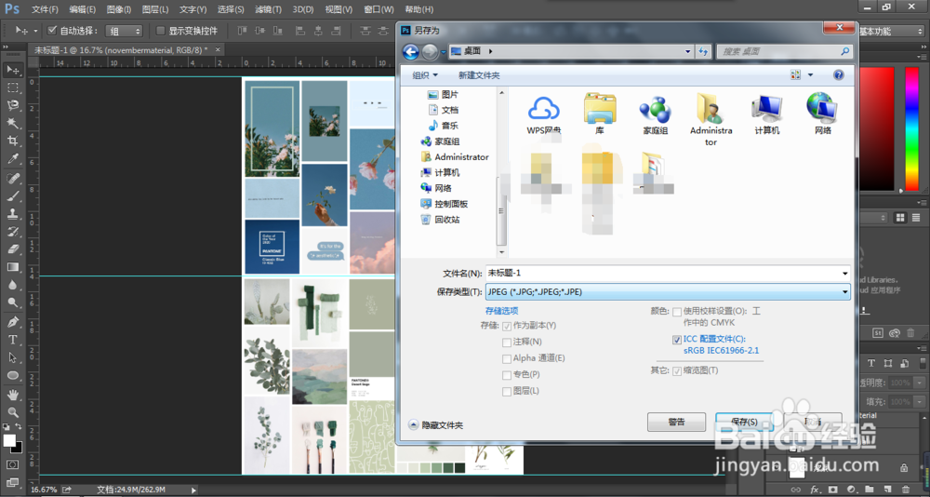The width and height of the screenshot is (930, 497).
Task: Open the view options dropdown arrow
Action: point(811,74)
